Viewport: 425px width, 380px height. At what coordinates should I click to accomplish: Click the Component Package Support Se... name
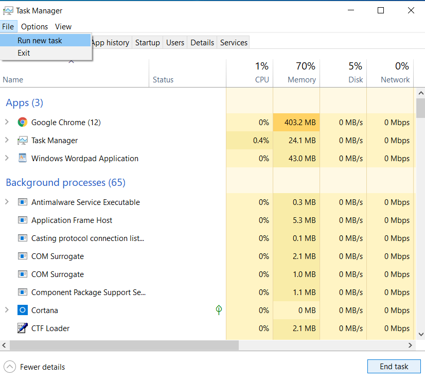[88, 292]
